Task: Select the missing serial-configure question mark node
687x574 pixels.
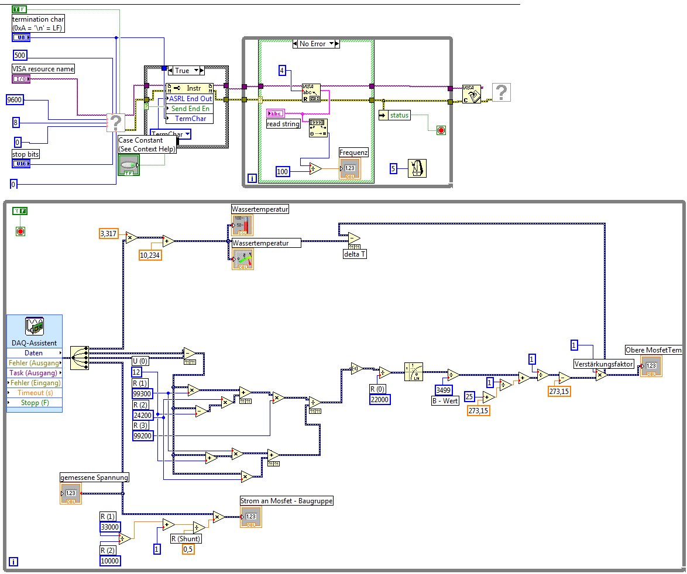Action: pyautogui.click(x=116, y=123)
